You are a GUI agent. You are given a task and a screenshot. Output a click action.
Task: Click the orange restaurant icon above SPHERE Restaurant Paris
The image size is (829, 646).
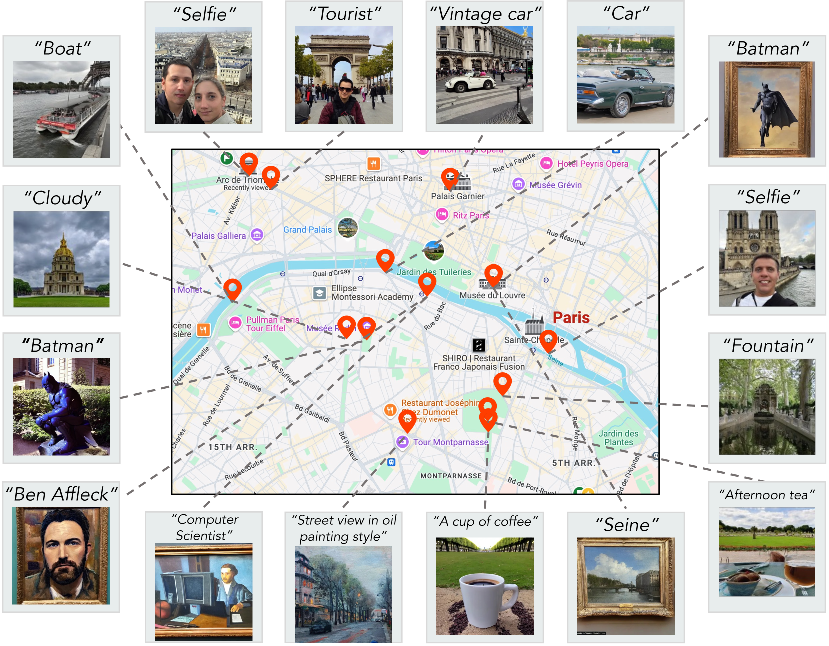pos(373,163)
